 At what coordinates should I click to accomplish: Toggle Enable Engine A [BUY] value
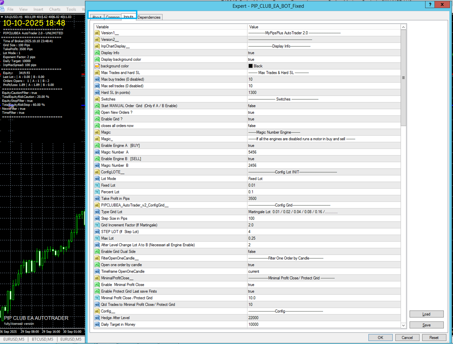click(251, 146)
